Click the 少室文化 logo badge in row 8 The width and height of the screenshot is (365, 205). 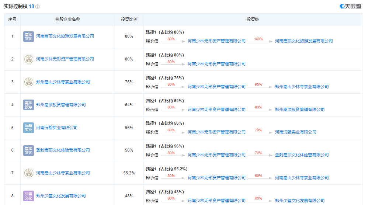point(28,196)
